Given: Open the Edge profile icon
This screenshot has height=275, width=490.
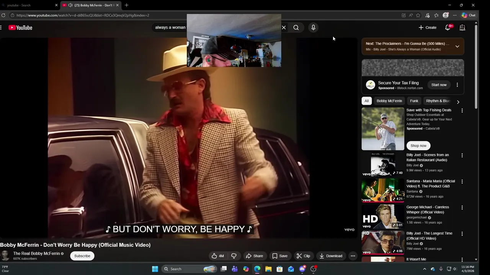Looking at the screenshot, I should coord(446,15).
